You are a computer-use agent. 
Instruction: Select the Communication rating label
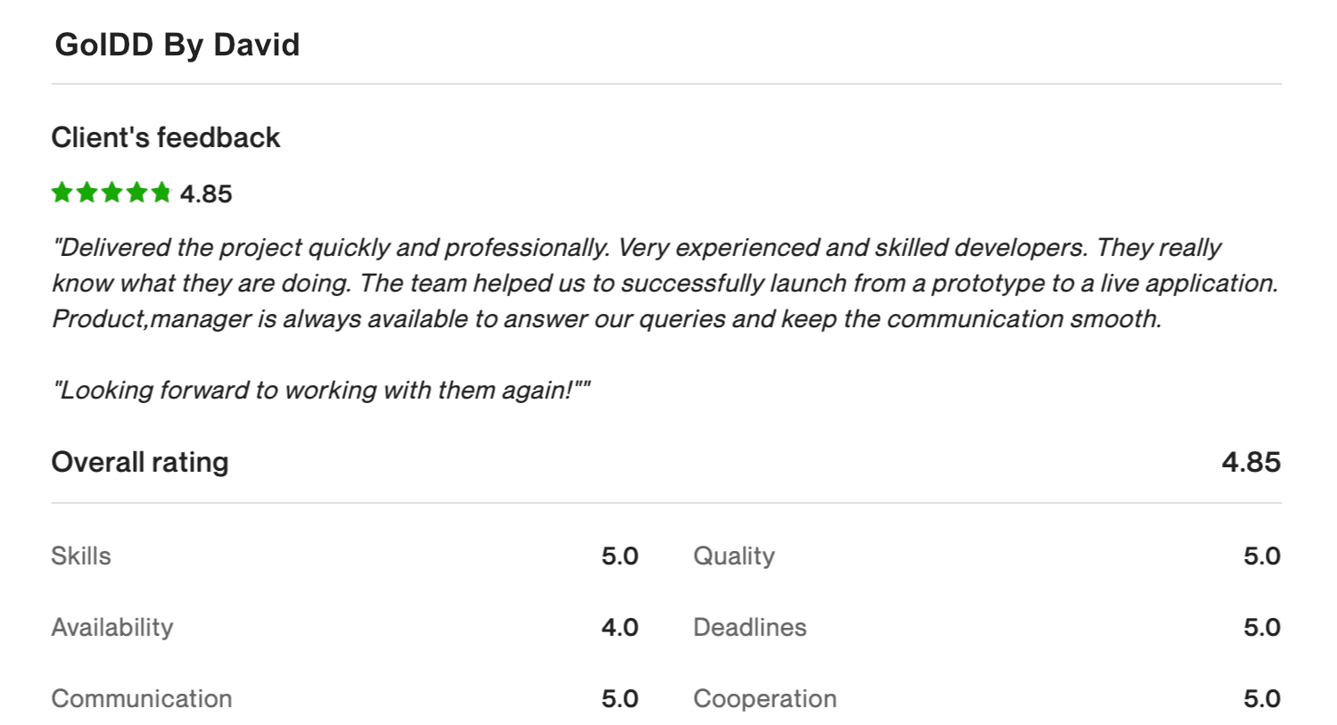pyautogui.click(x=142, y=698)
